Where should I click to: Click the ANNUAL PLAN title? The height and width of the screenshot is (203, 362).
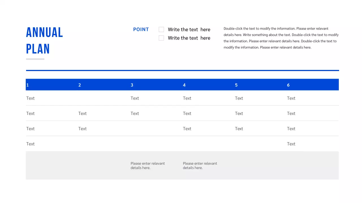click(44, 40)
